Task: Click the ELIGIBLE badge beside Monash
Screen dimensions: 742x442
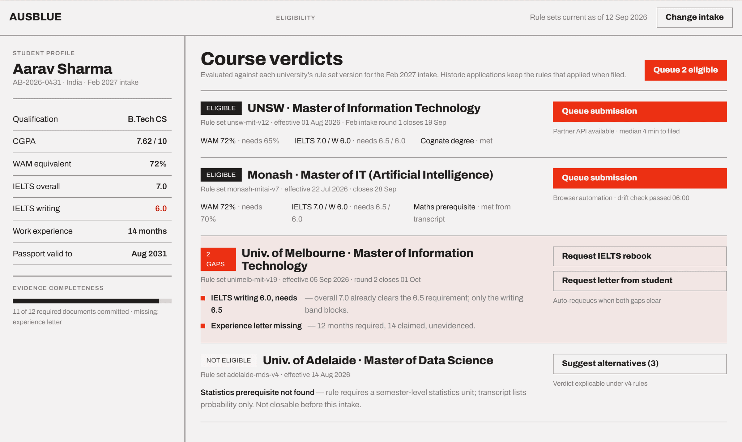Action: point(221,175)
